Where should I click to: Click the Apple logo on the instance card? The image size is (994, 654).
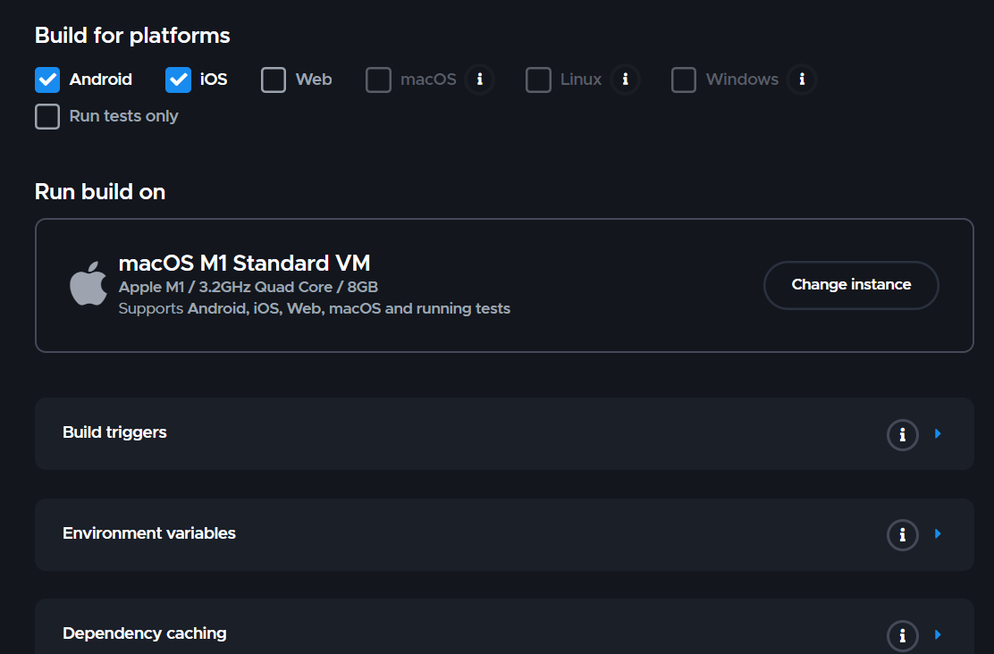click(x=88, y=284)
